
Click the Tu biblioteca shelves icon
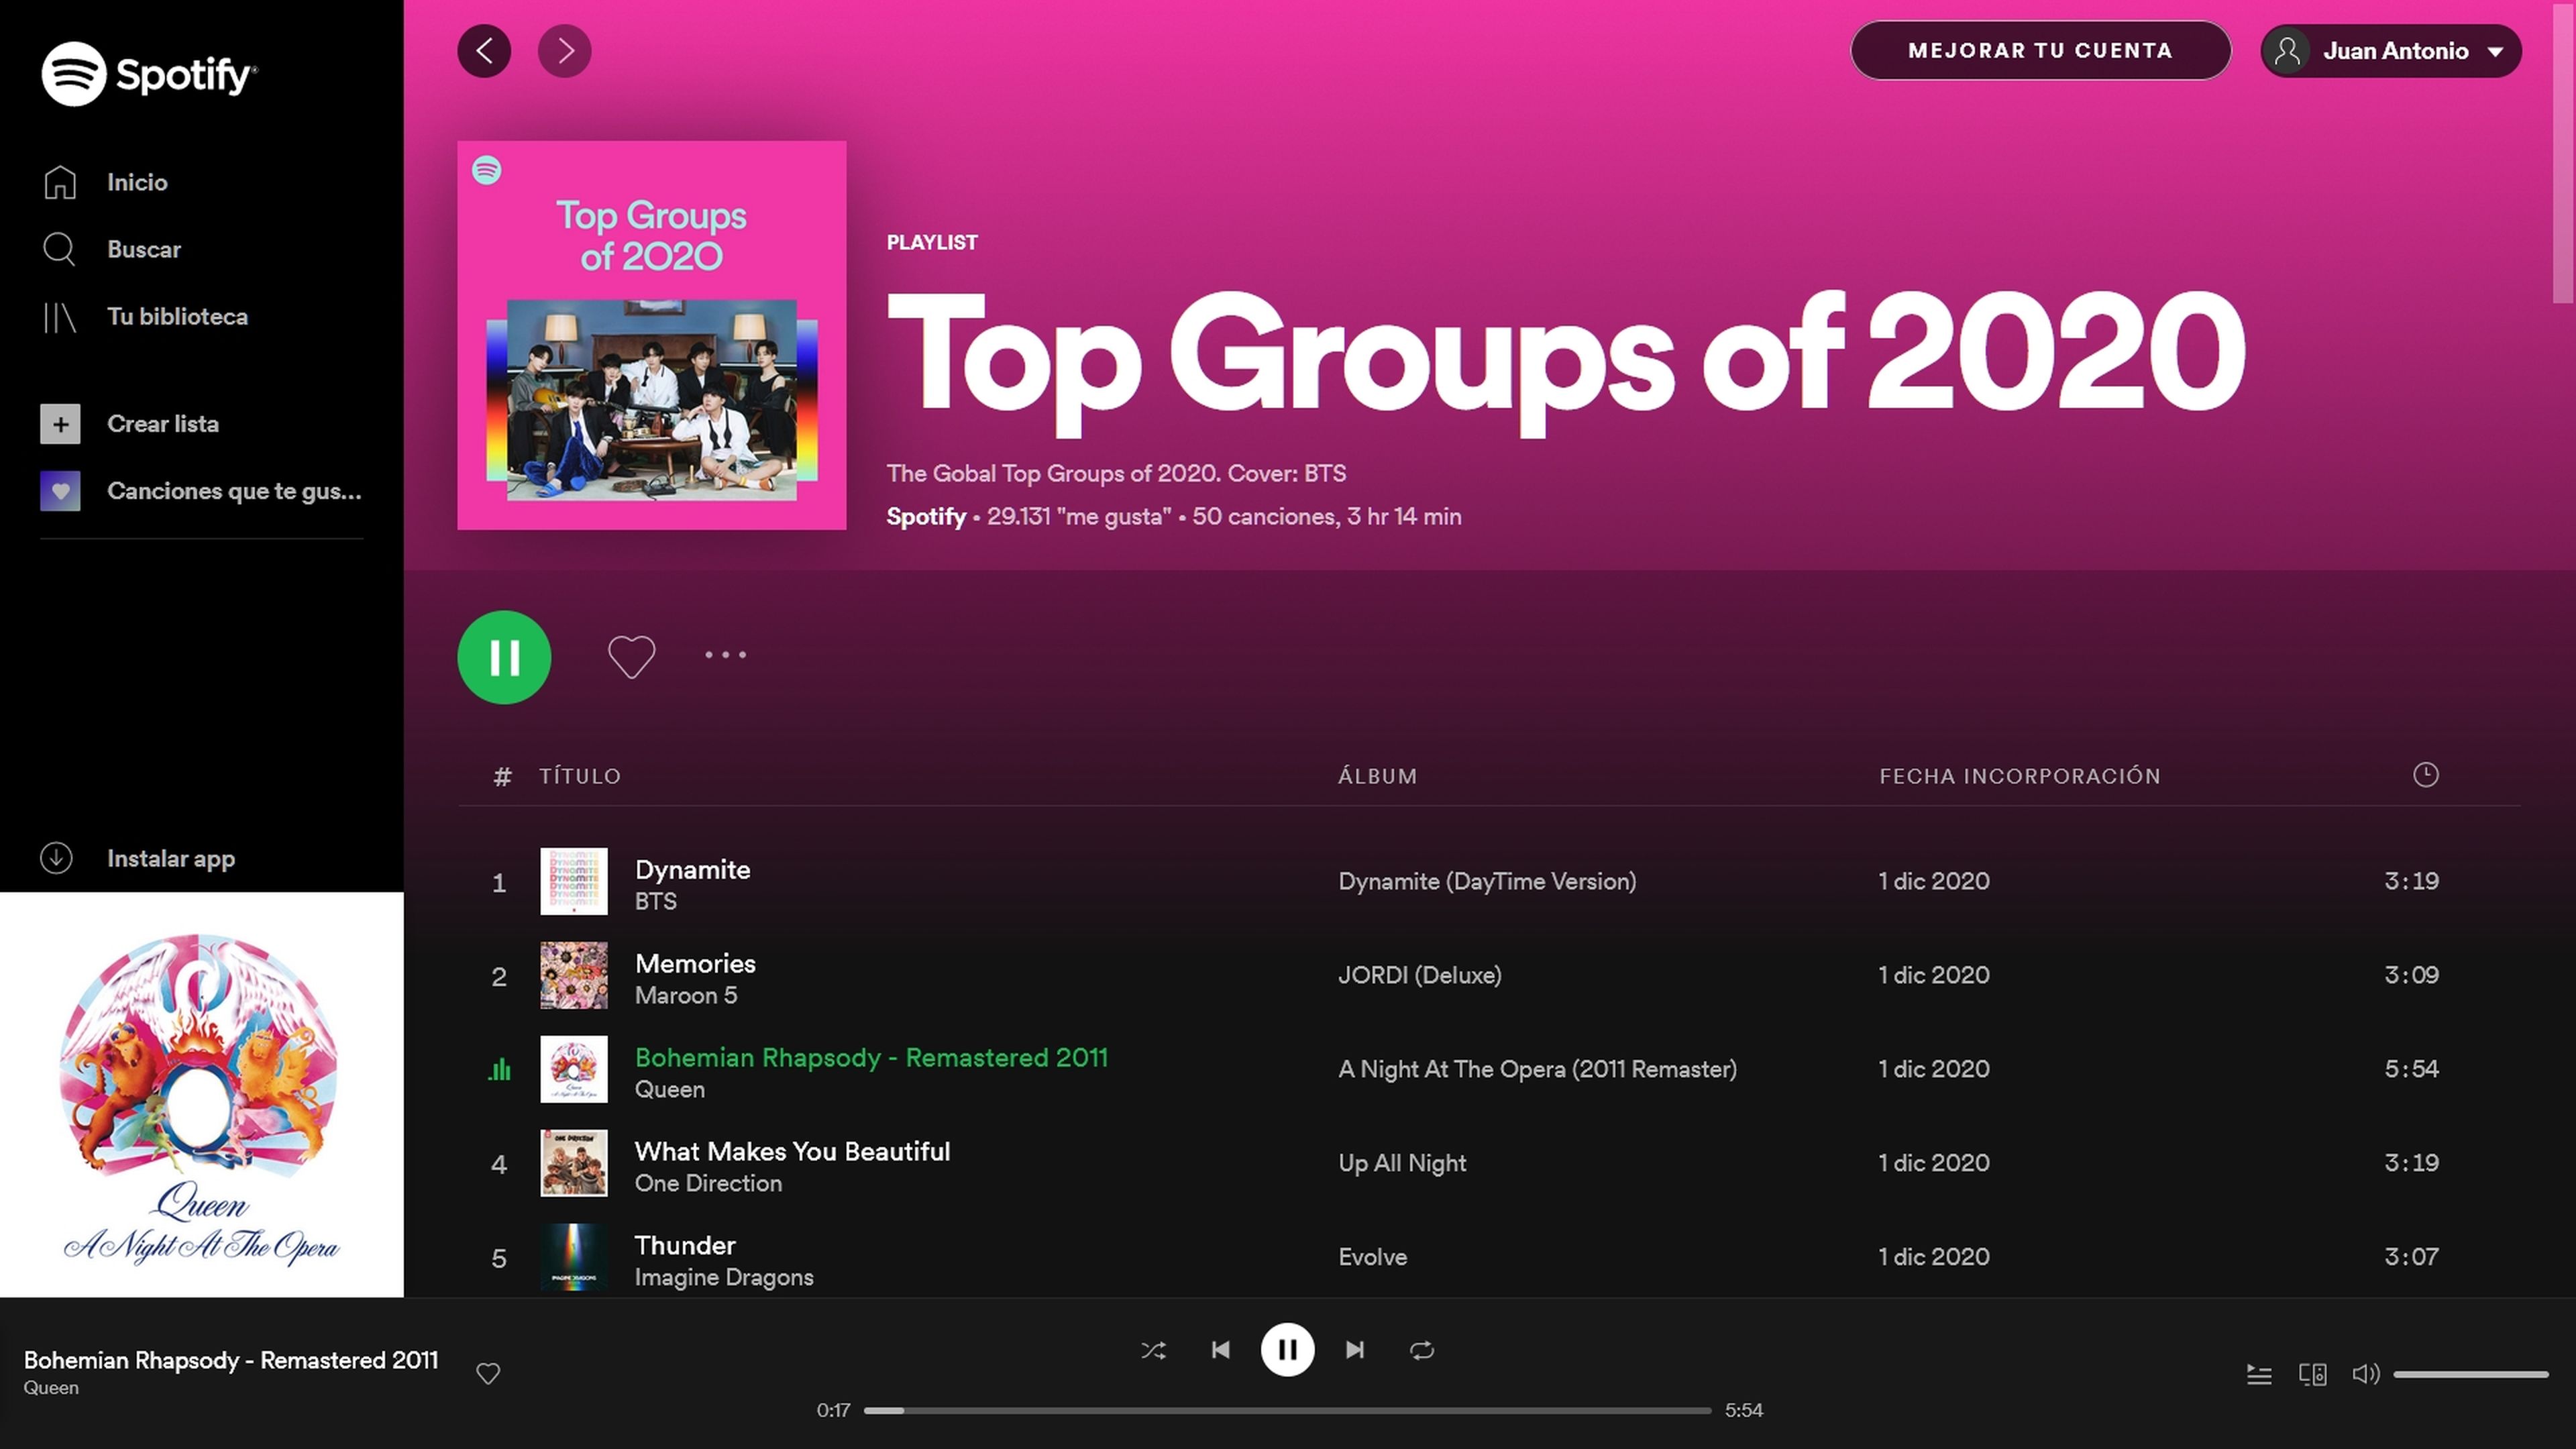pyautogui.click(x=59, y=317)
